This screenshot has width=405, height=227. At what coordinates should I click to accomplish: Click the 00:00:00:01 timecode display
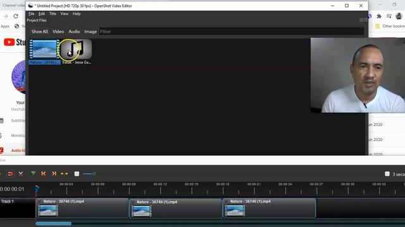point(12,189)
